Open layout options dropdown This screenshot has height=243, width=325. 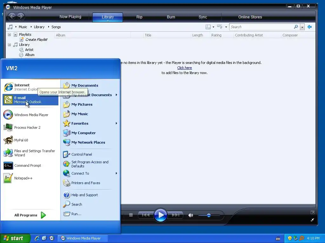pos(213,27)
